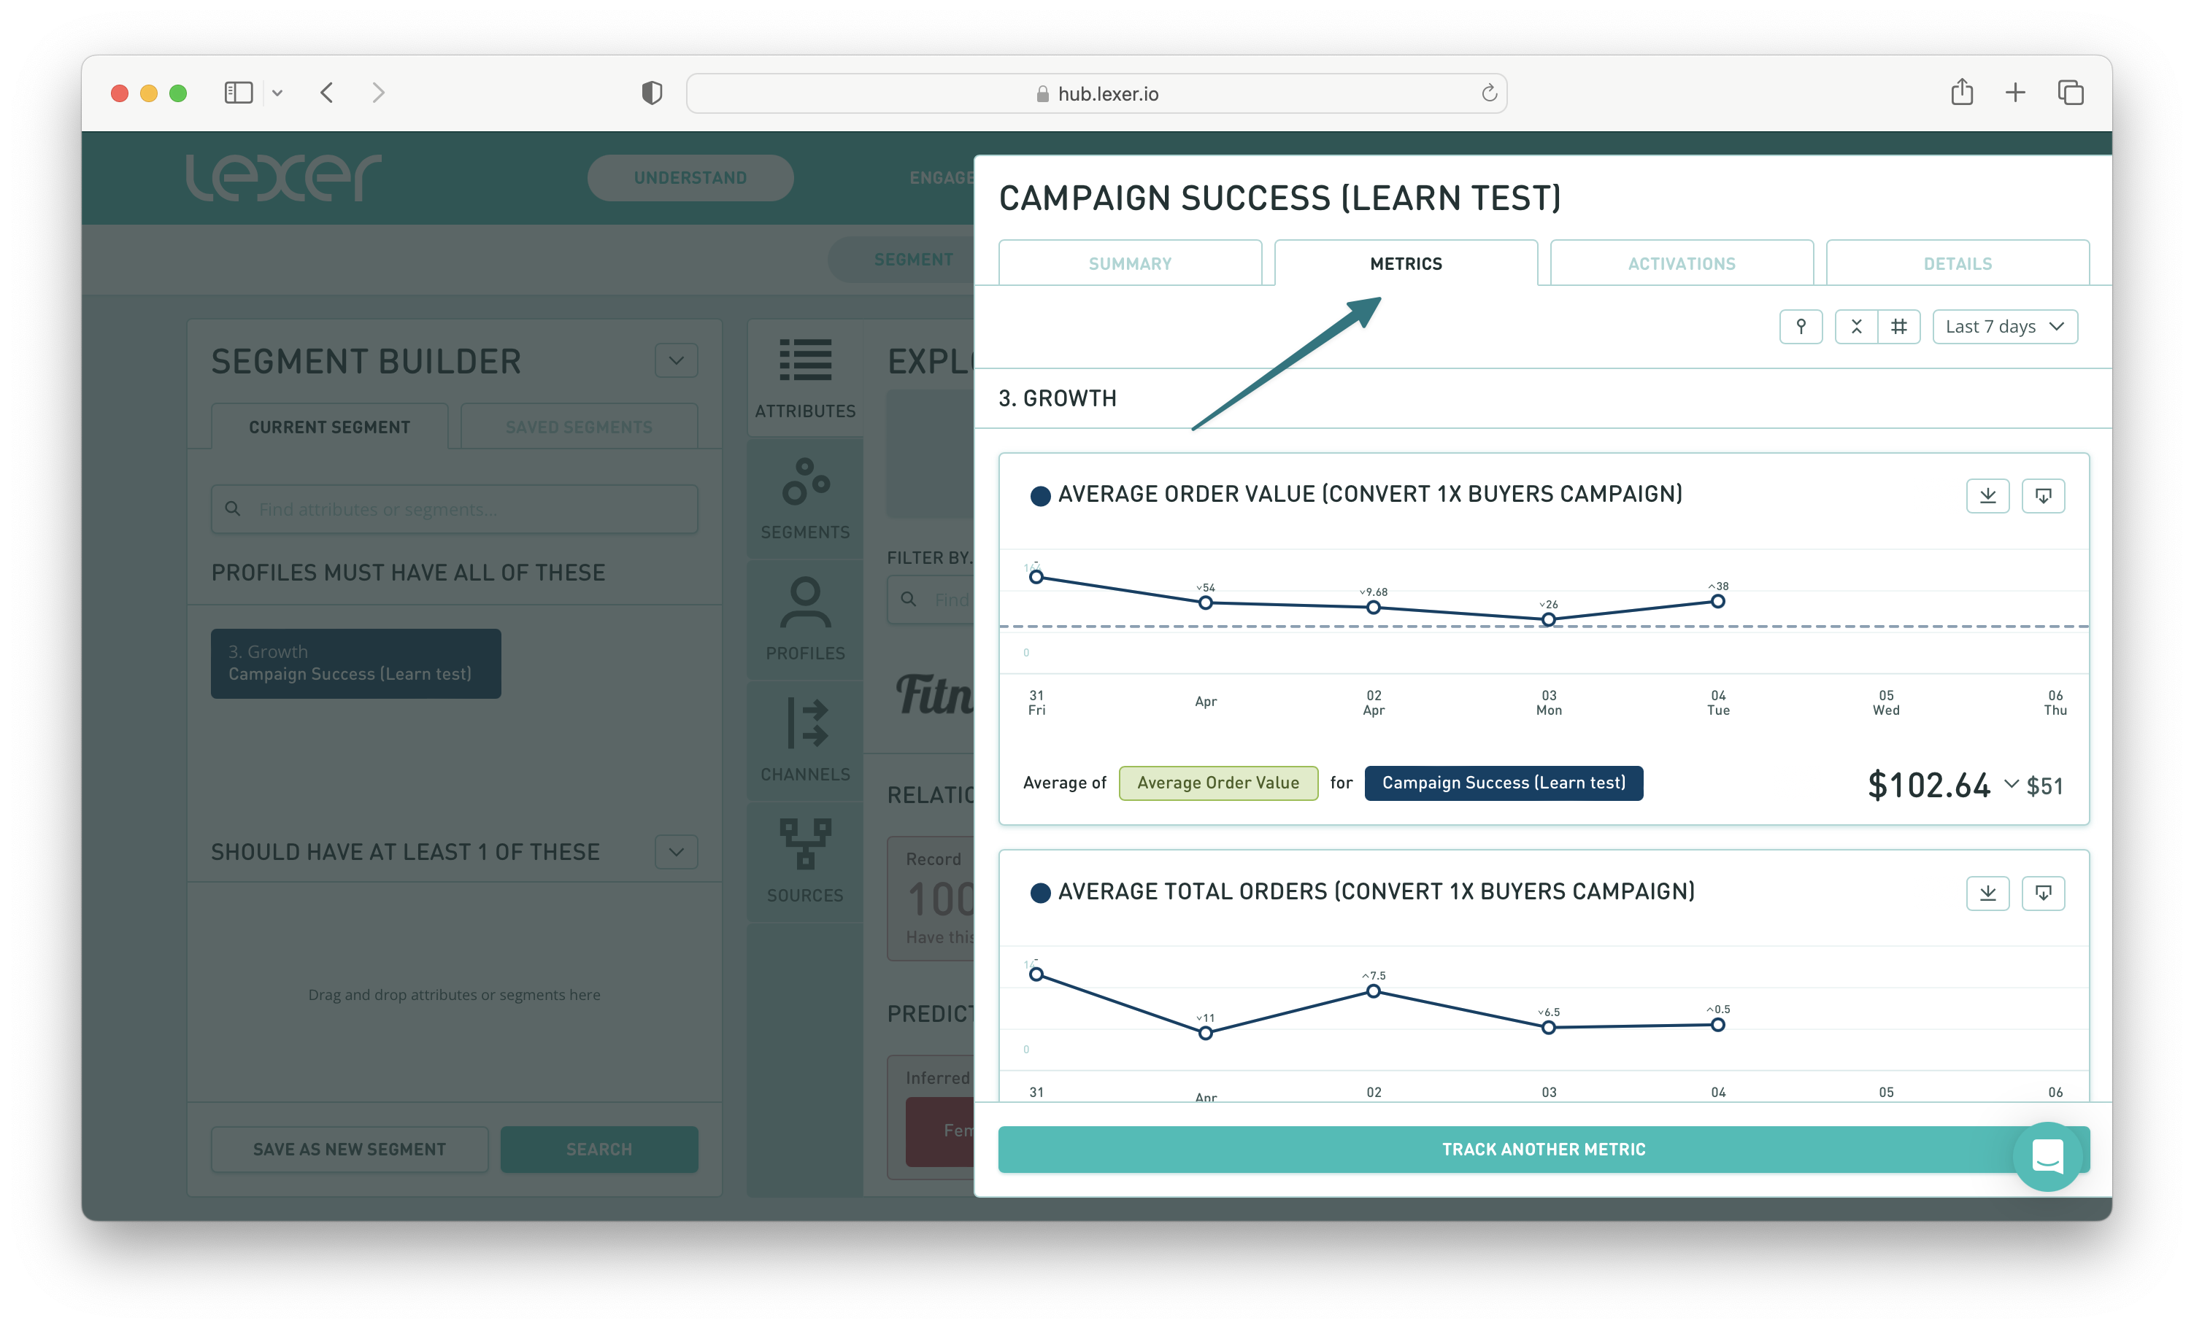Viewport: 2194px width, 1329px height.
Task: Select the Current Segment tab
Action: click(329, 427)
